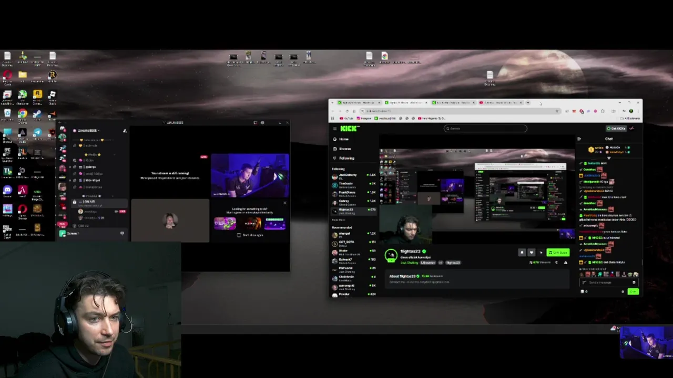Viewport: 673px width, 378px height.
Task: Open FrankDimes channel in Following list
Action: point(353,194)
